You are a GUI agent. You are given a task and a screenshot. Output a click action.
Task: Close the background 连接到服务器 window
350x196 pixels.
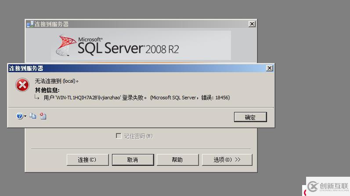(x=252, y=24)
